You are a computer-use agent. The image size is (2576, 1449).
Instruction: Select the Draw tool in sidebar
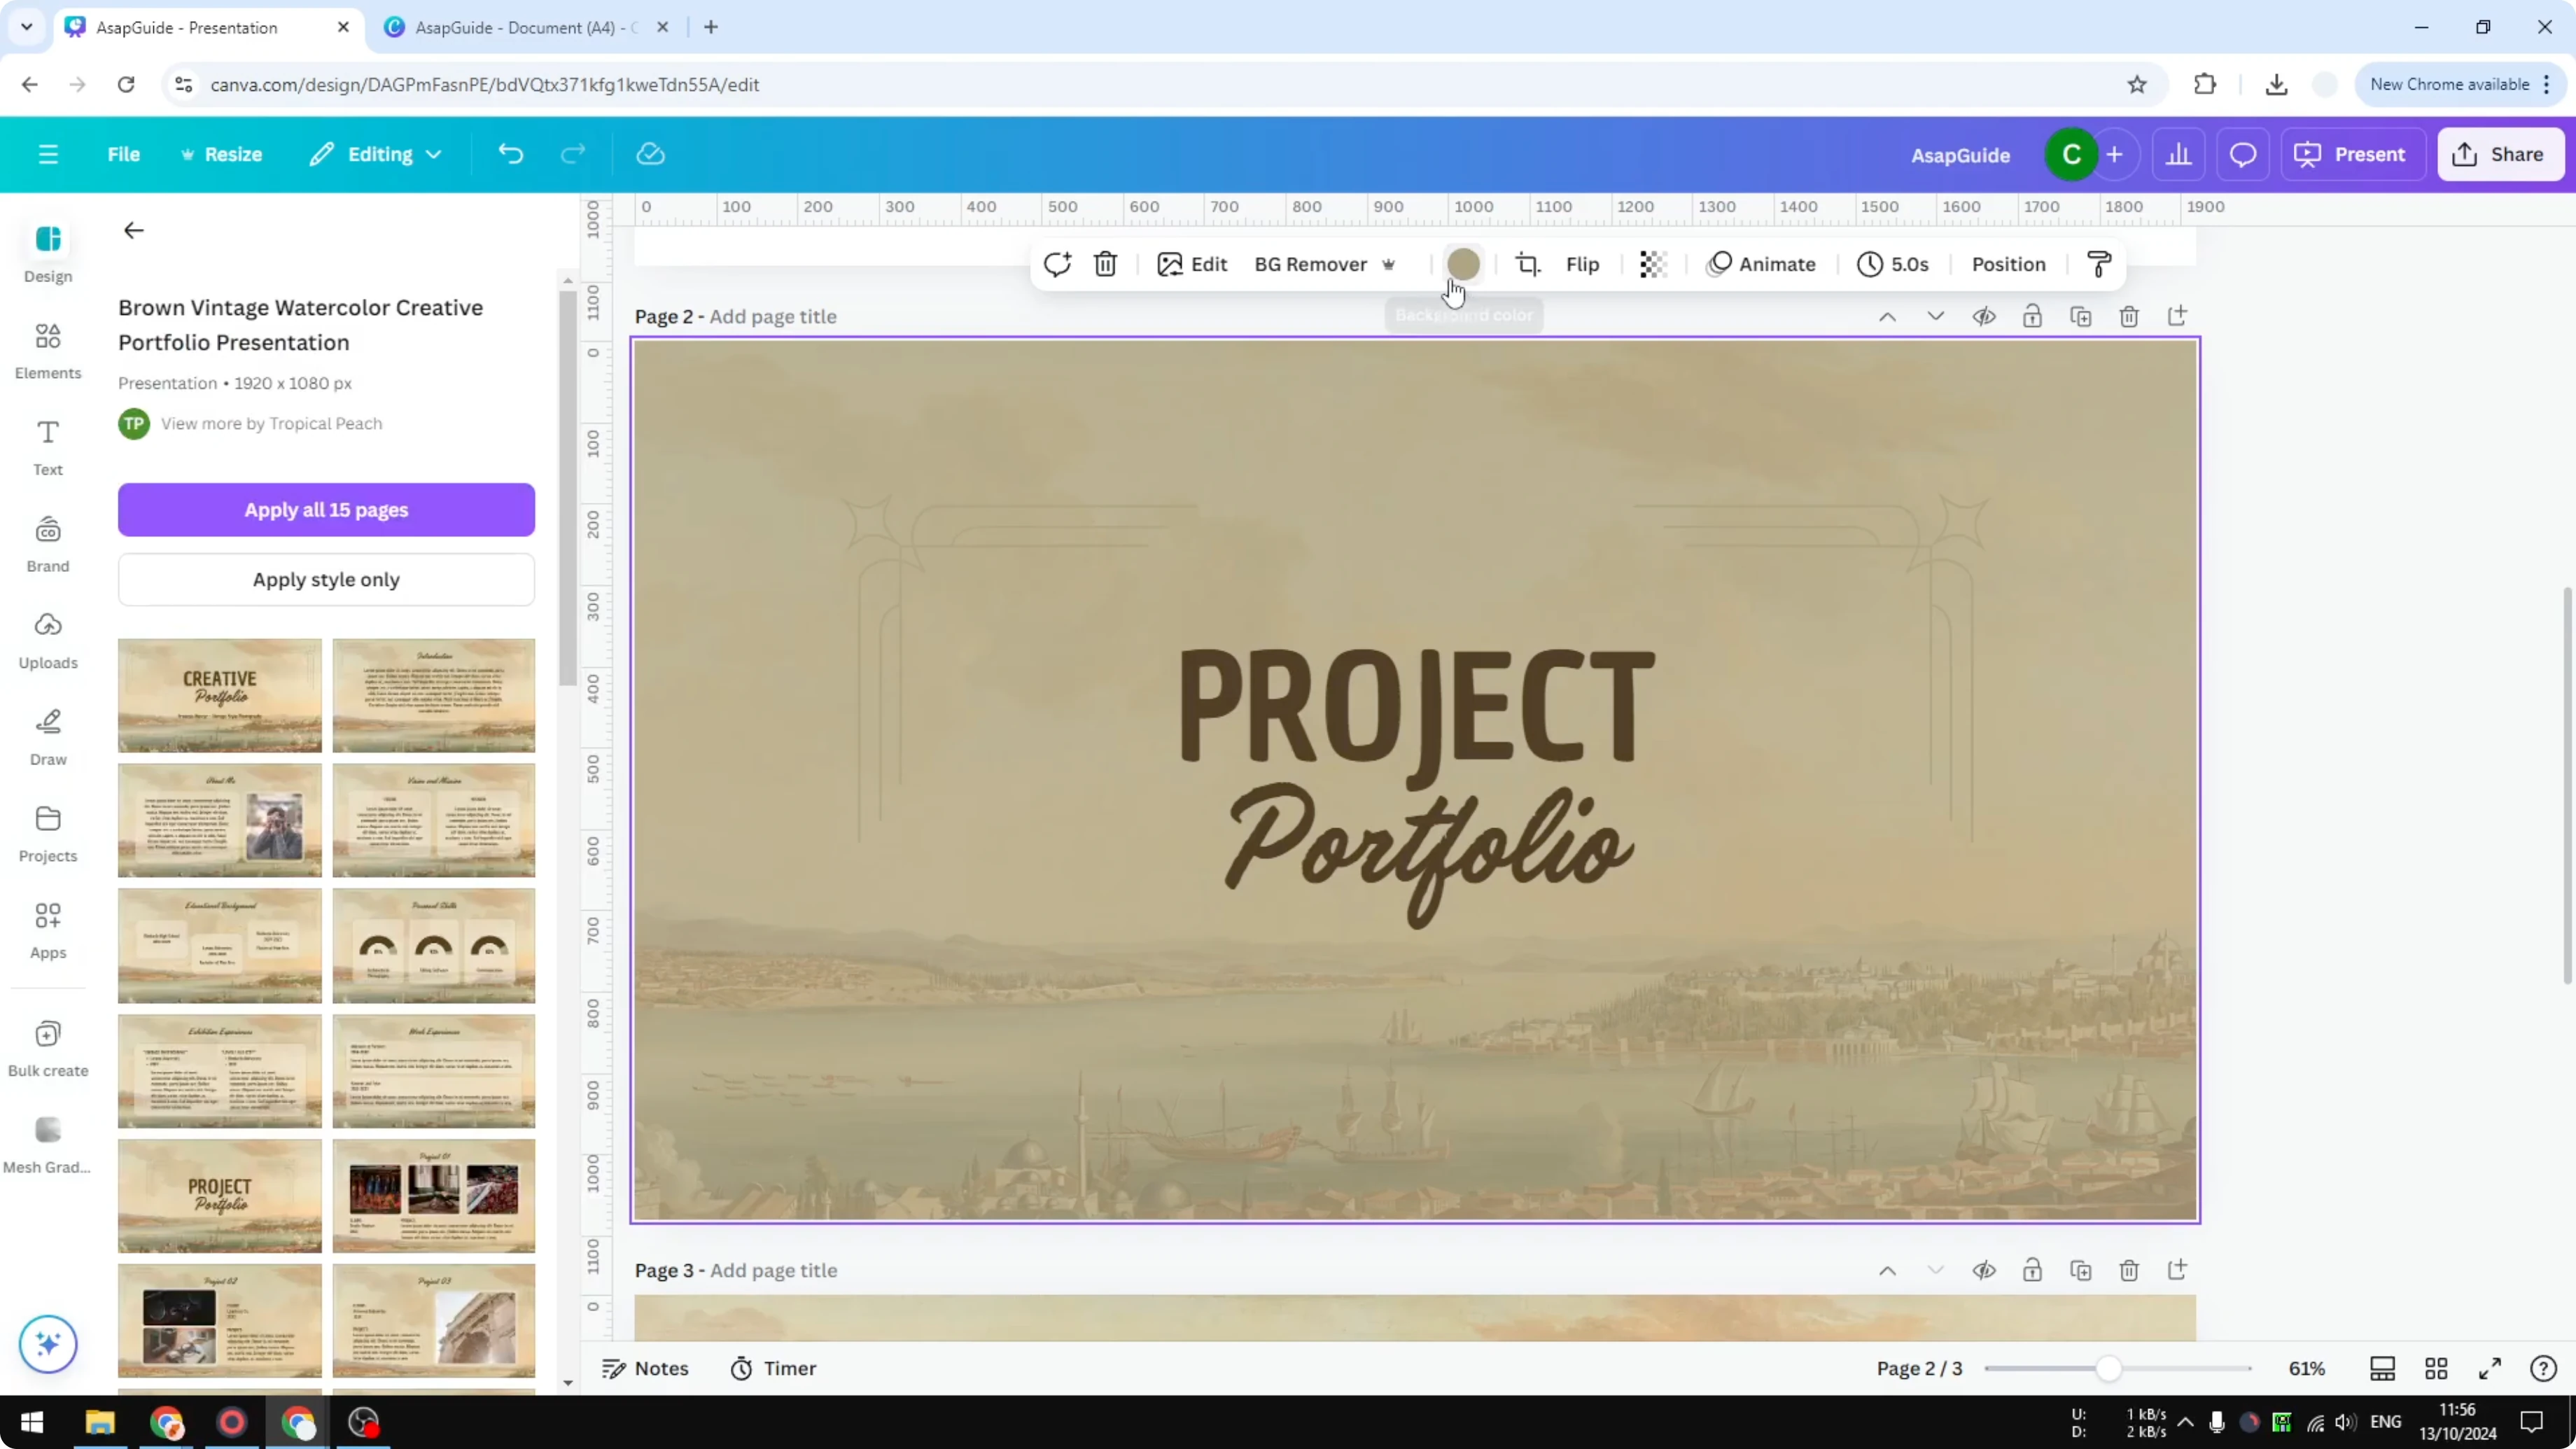coord(47,737)
